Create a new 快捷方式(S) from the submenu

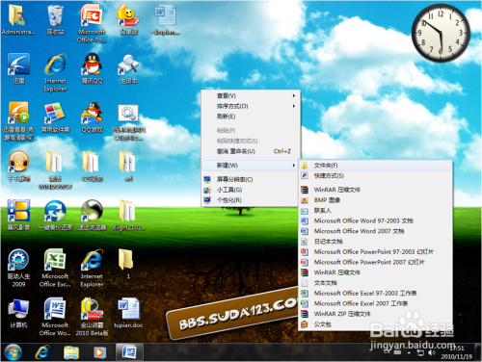coord(376,175)
